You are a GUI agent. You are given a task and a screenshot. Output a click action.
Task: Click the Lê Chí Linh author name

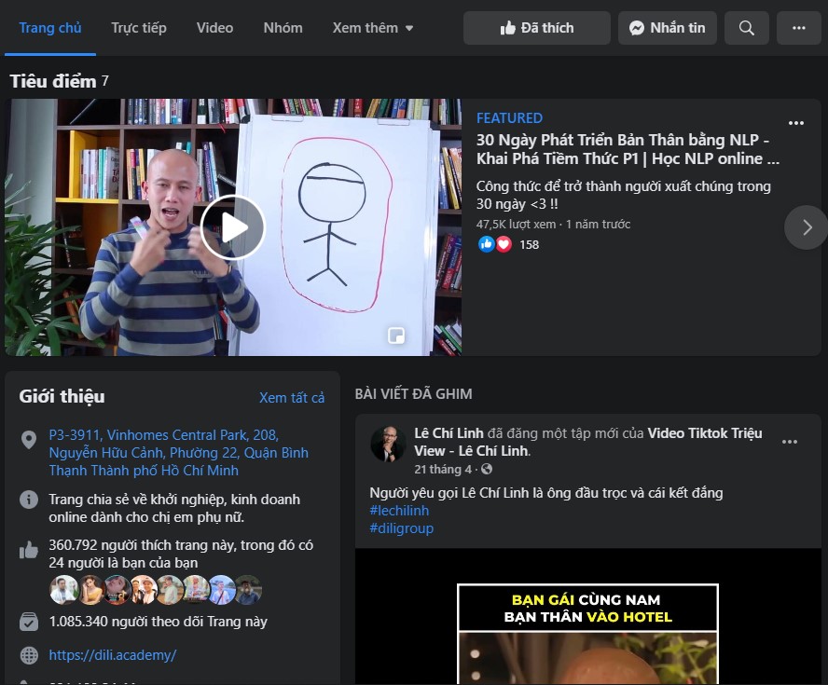tap(448, 433)
